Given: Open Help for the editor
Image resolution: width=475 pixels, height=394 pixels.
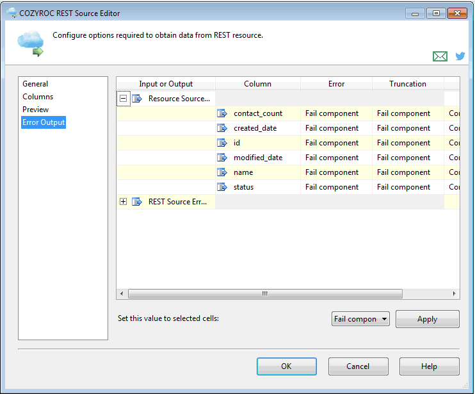Looking at the screenshot, I should (430, 366).
